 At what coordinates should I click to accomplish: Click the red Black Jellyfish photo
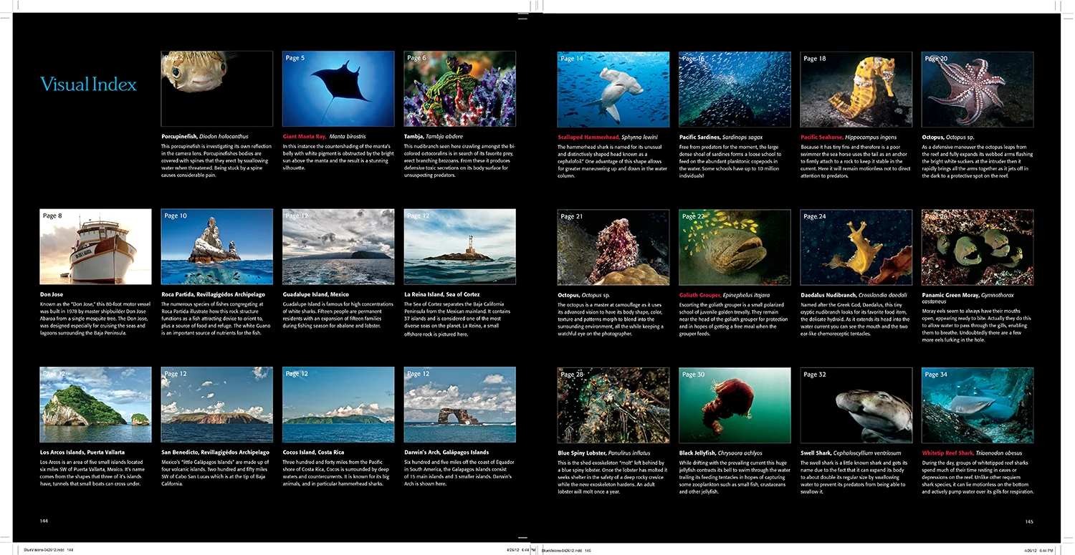735,405
